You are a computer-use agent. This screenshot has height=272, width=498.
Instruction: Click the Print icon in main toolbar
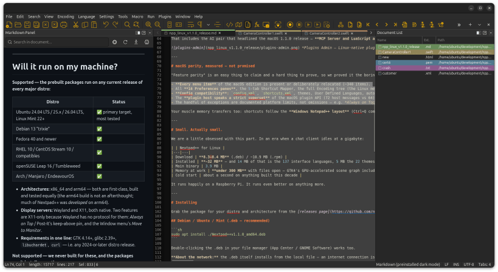64,25
